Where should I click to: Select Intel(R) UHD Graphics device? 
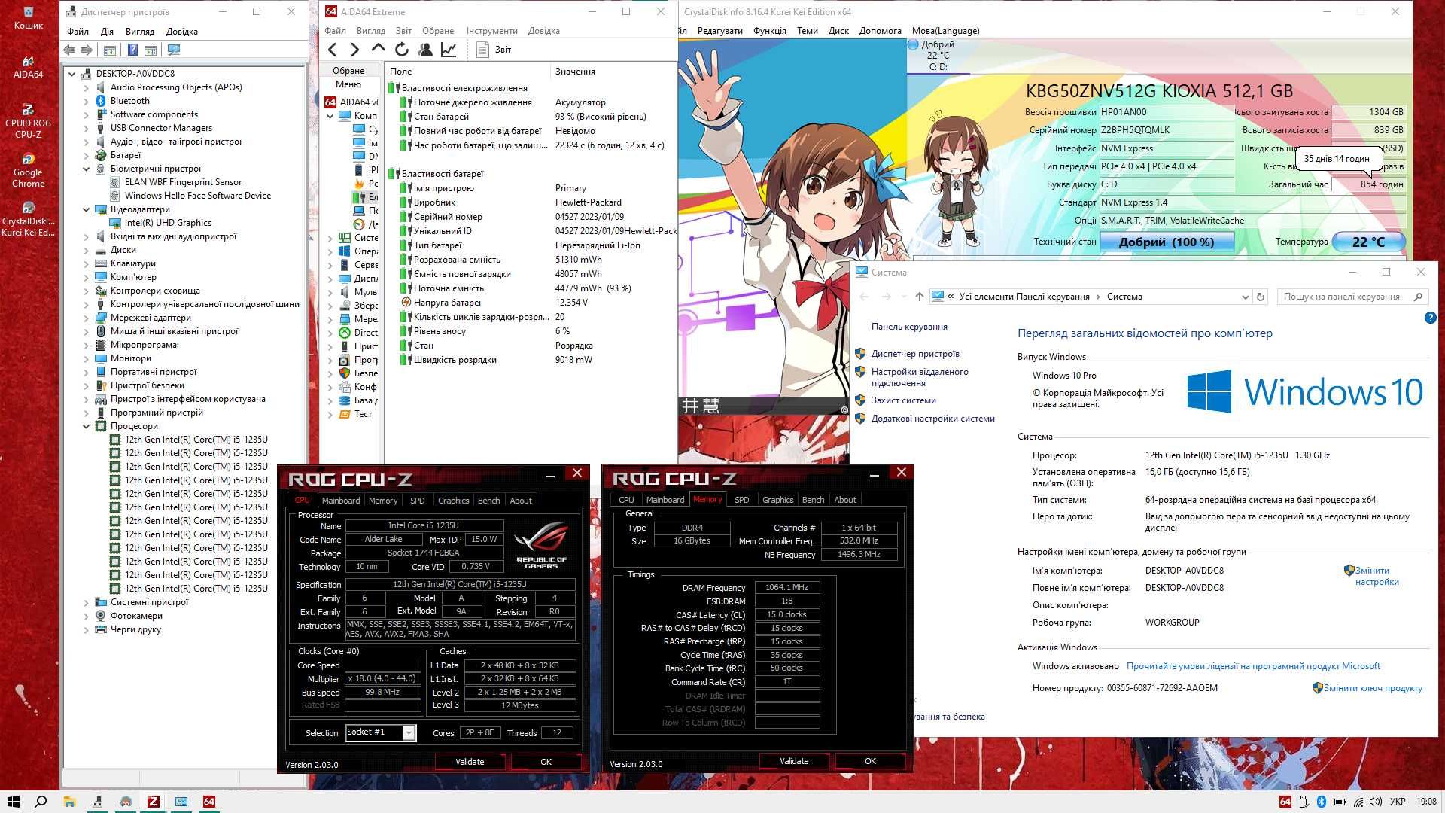168,223
